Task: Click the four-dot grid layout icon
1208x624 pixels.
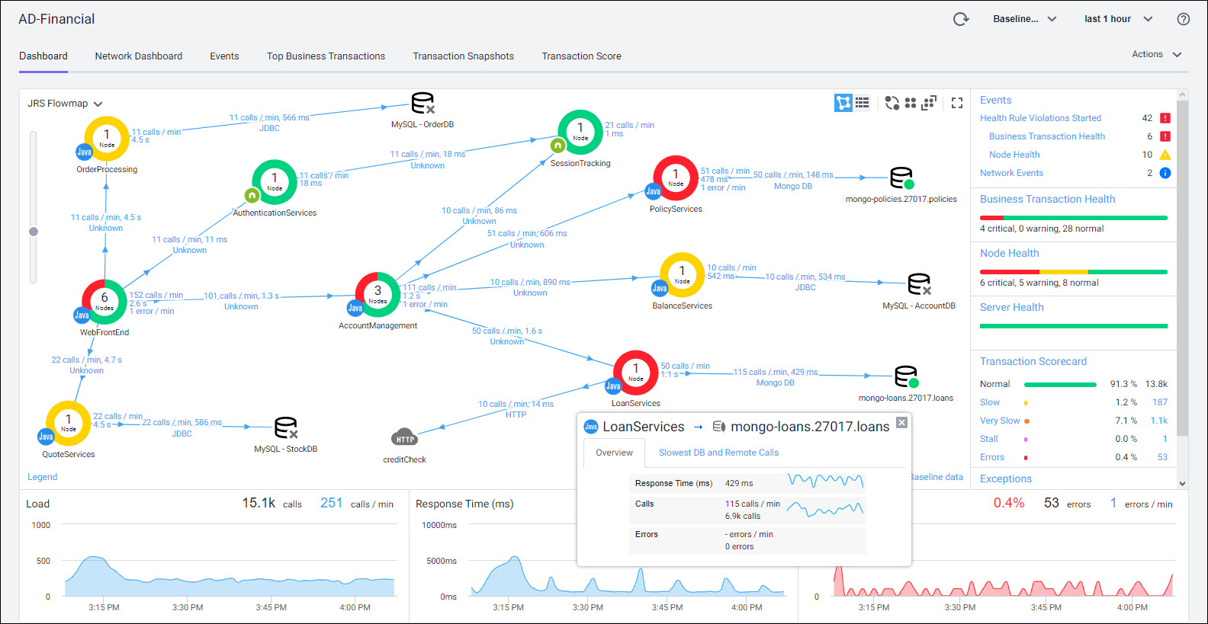Action: click(x=910, y=103)
